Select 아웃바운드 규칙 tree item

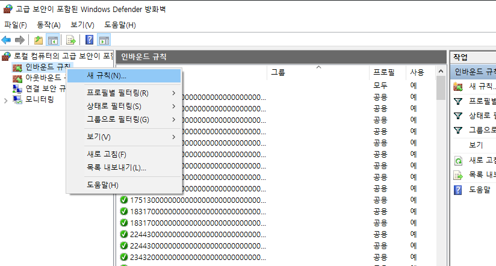(45, 78)
